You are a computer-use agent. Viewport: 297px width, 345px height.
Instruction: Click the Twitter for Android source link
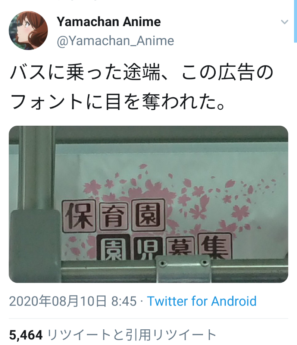pos(202,301)
